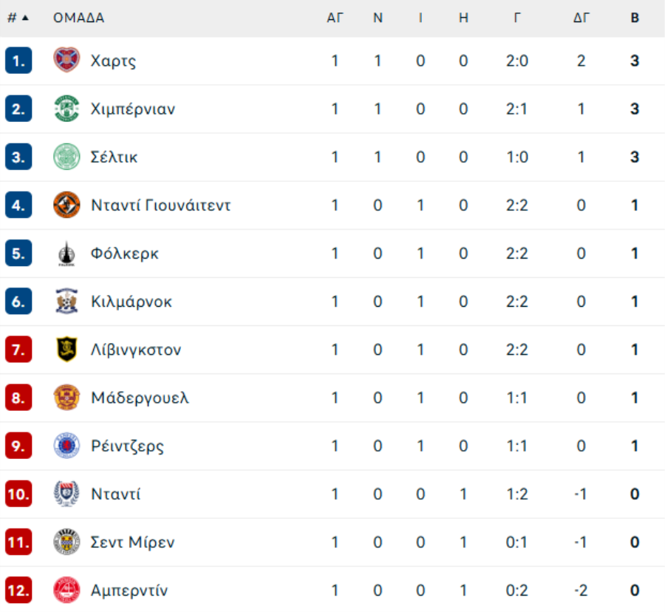Click the Κιλμάρνοκ club crest
The height and width of the screenshot is (612, 665).
(66, 301)
